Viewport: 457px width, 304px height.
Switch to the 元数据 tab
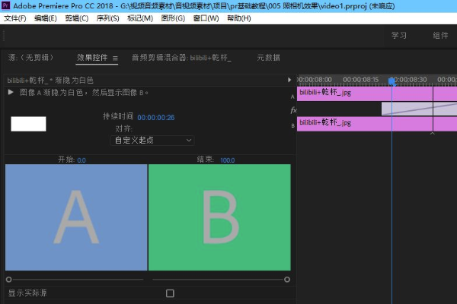point(268,57)
